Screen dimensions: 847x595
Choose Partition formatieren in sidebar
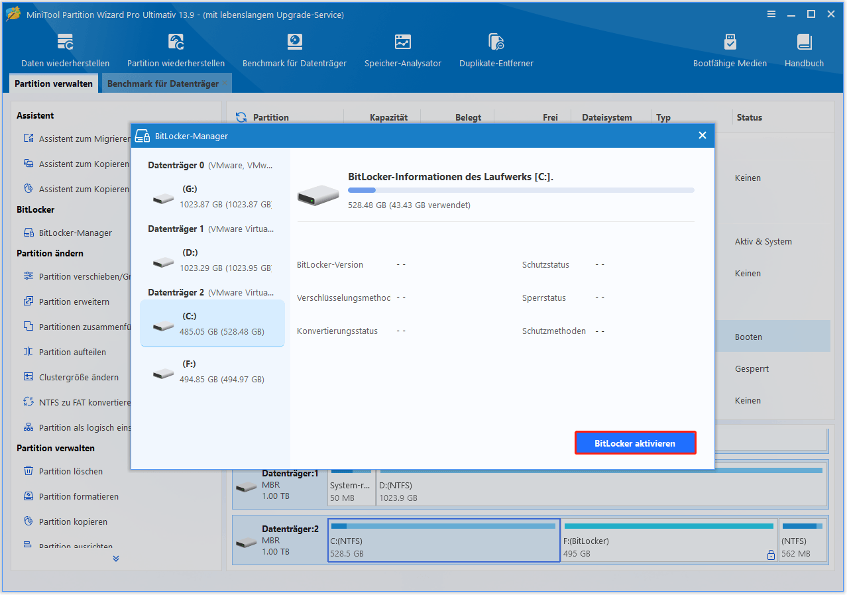71,496
